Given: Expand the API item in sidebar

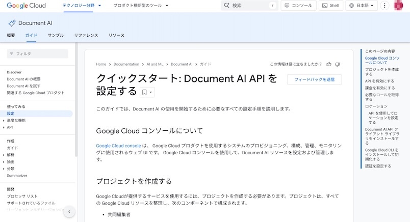Looking at the screenshot, I should [4, 127].
